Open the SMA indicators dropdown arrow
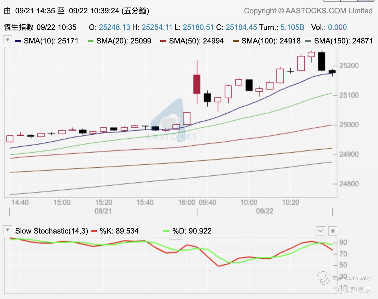Screen dimensions: 378x299 8,40
